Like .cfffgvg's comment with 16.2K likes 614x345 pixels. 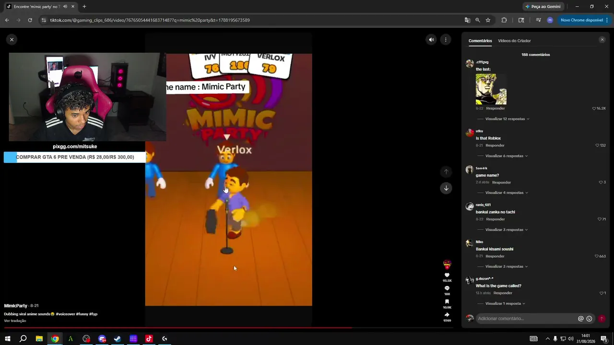pyautogui.click(x=594, y=108)
